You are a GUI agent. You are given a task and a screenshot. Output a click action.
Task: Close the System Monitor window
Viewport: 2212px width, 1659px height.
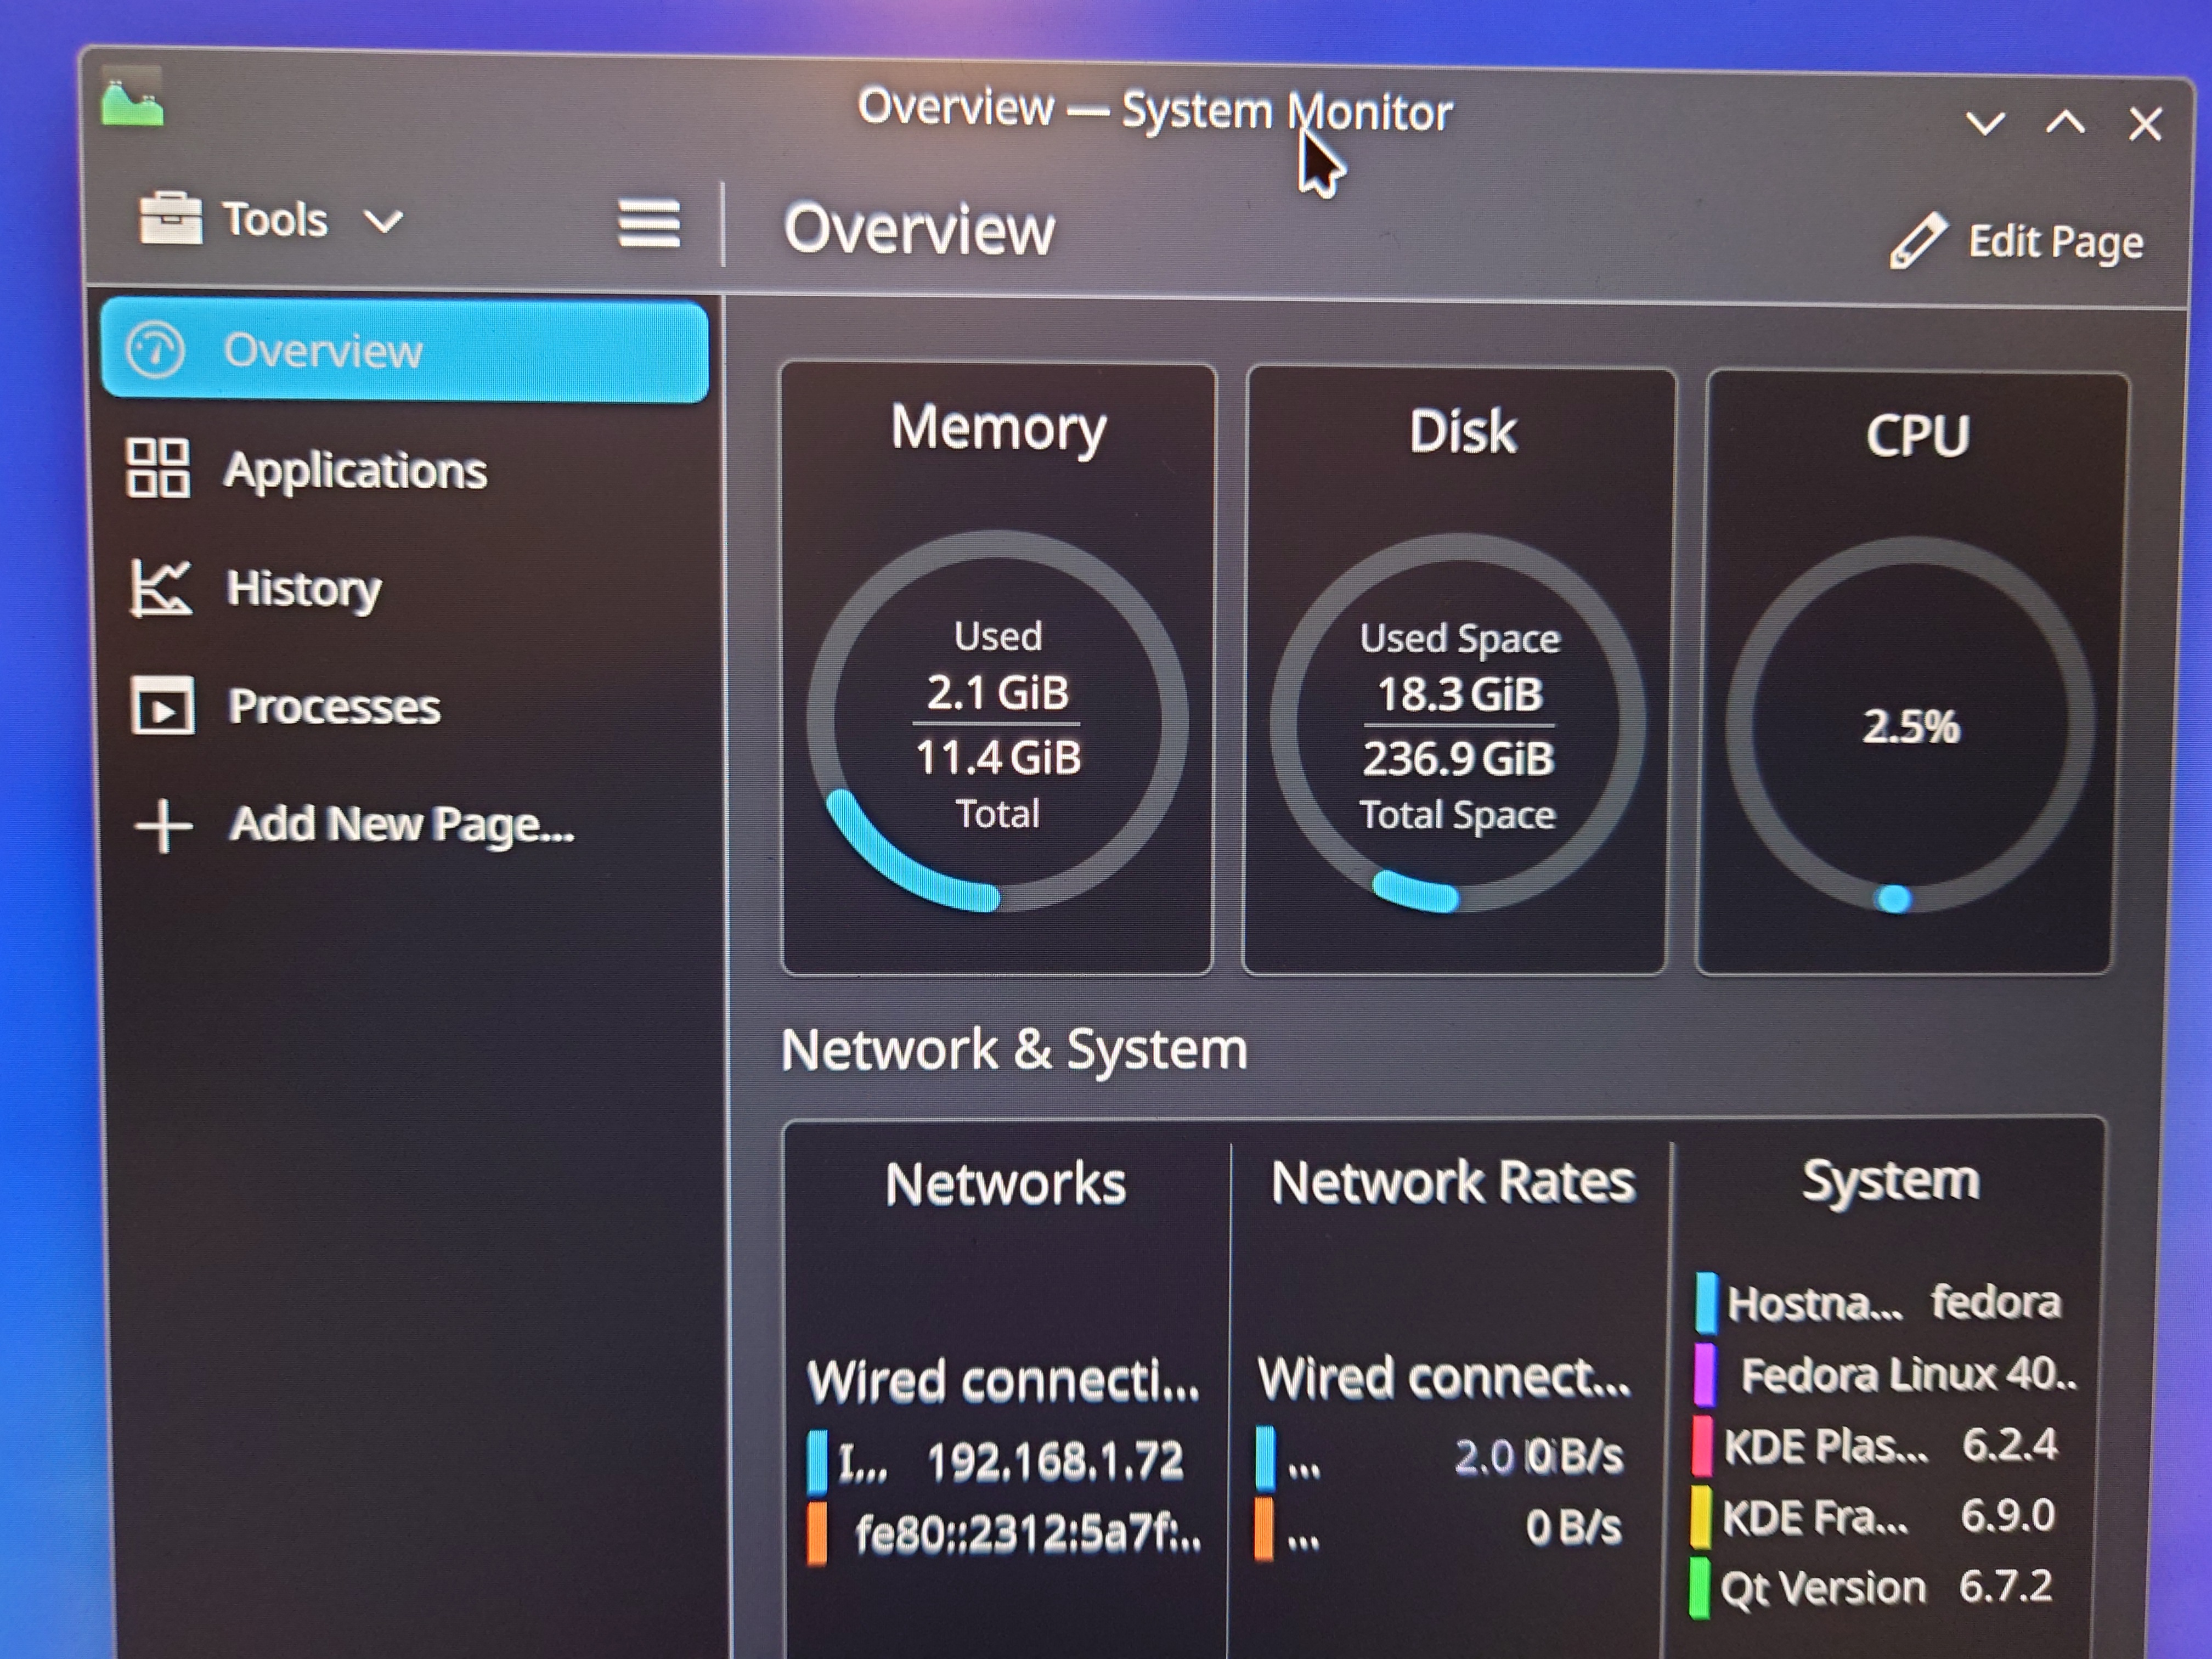pyautogui.click(x=2145, y=125)
